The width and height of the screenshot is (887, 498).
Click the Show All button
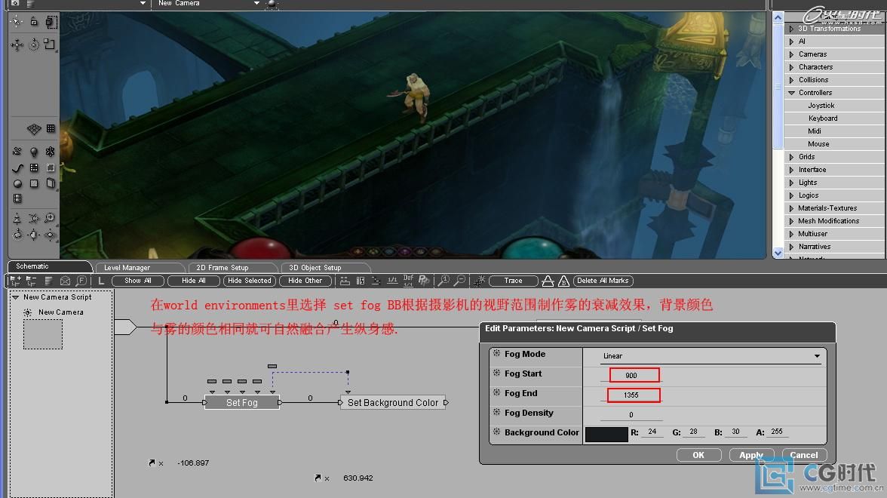coord(138,281)
